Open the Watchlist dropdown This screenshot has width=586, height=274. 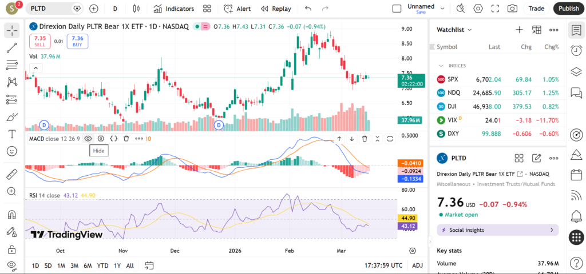click(454, 30)
